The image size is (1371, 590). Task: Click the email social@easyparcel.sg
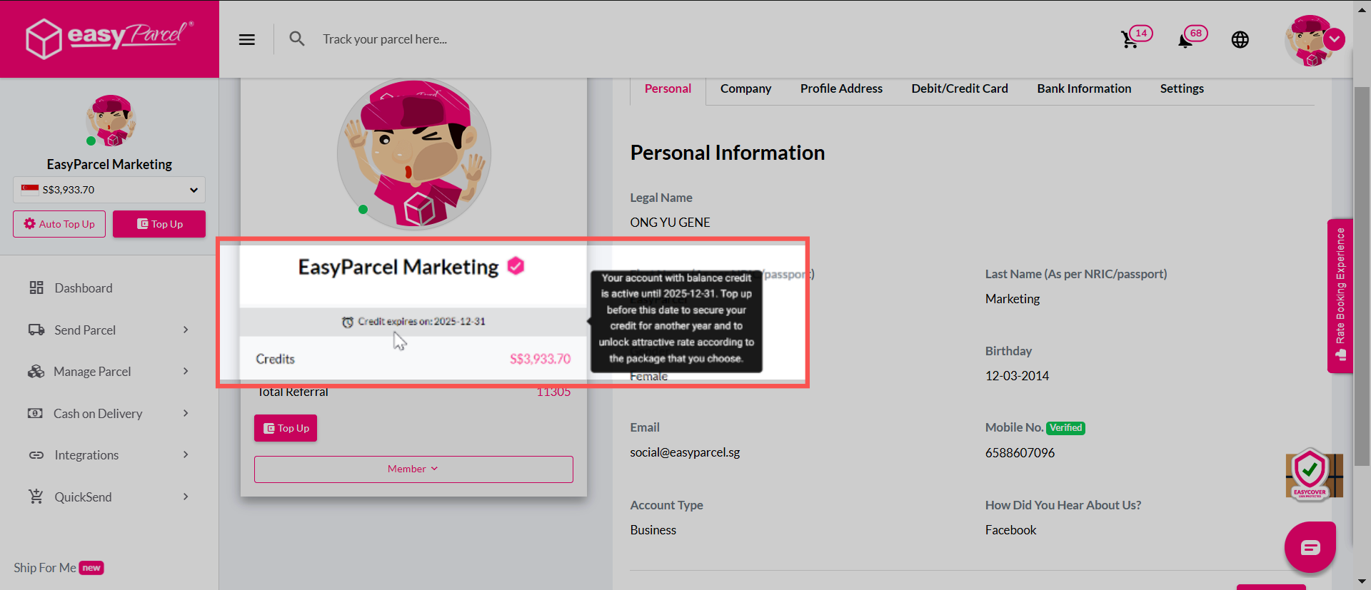pyautogui.click(x=685, y=452)
